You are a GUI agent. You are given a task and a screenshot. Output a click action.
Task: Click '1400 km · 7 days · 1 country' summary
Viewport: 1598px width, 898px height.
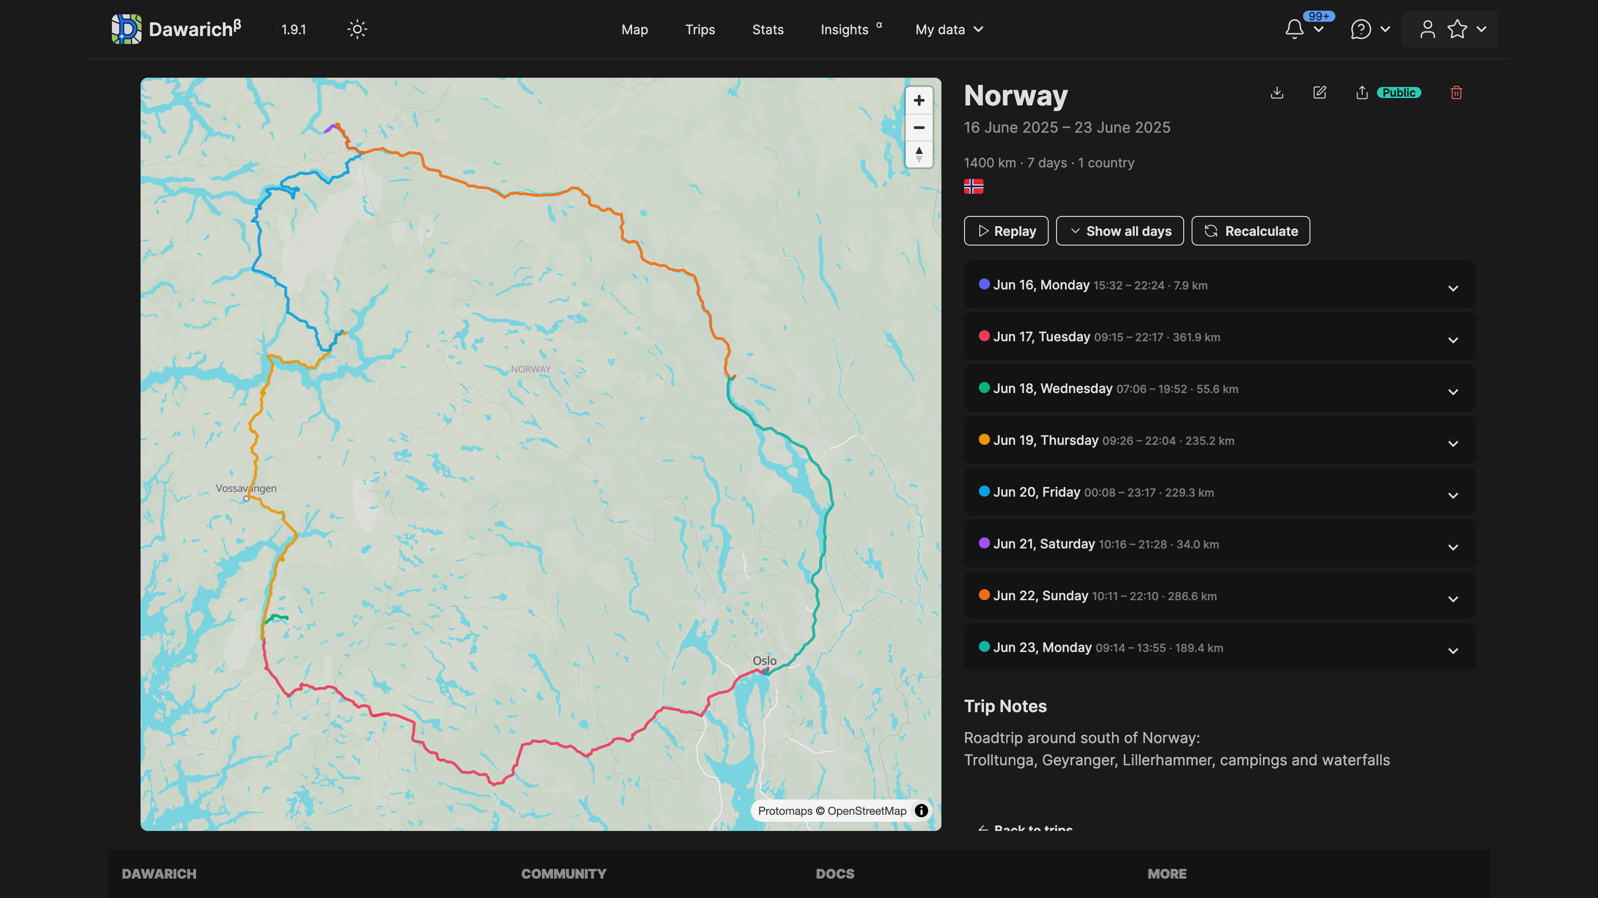pos(1048,162)
